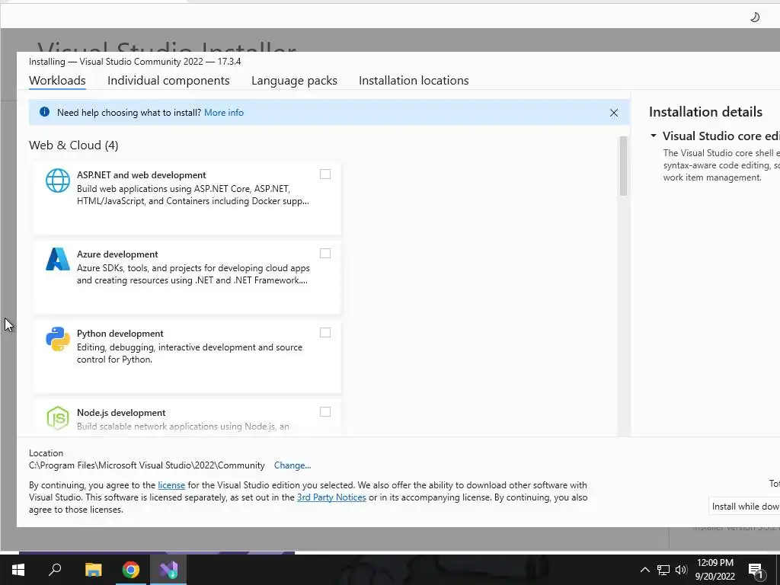Open taskbar search magnifier
Screen dimensions: 780x585
tap(55, 569)
